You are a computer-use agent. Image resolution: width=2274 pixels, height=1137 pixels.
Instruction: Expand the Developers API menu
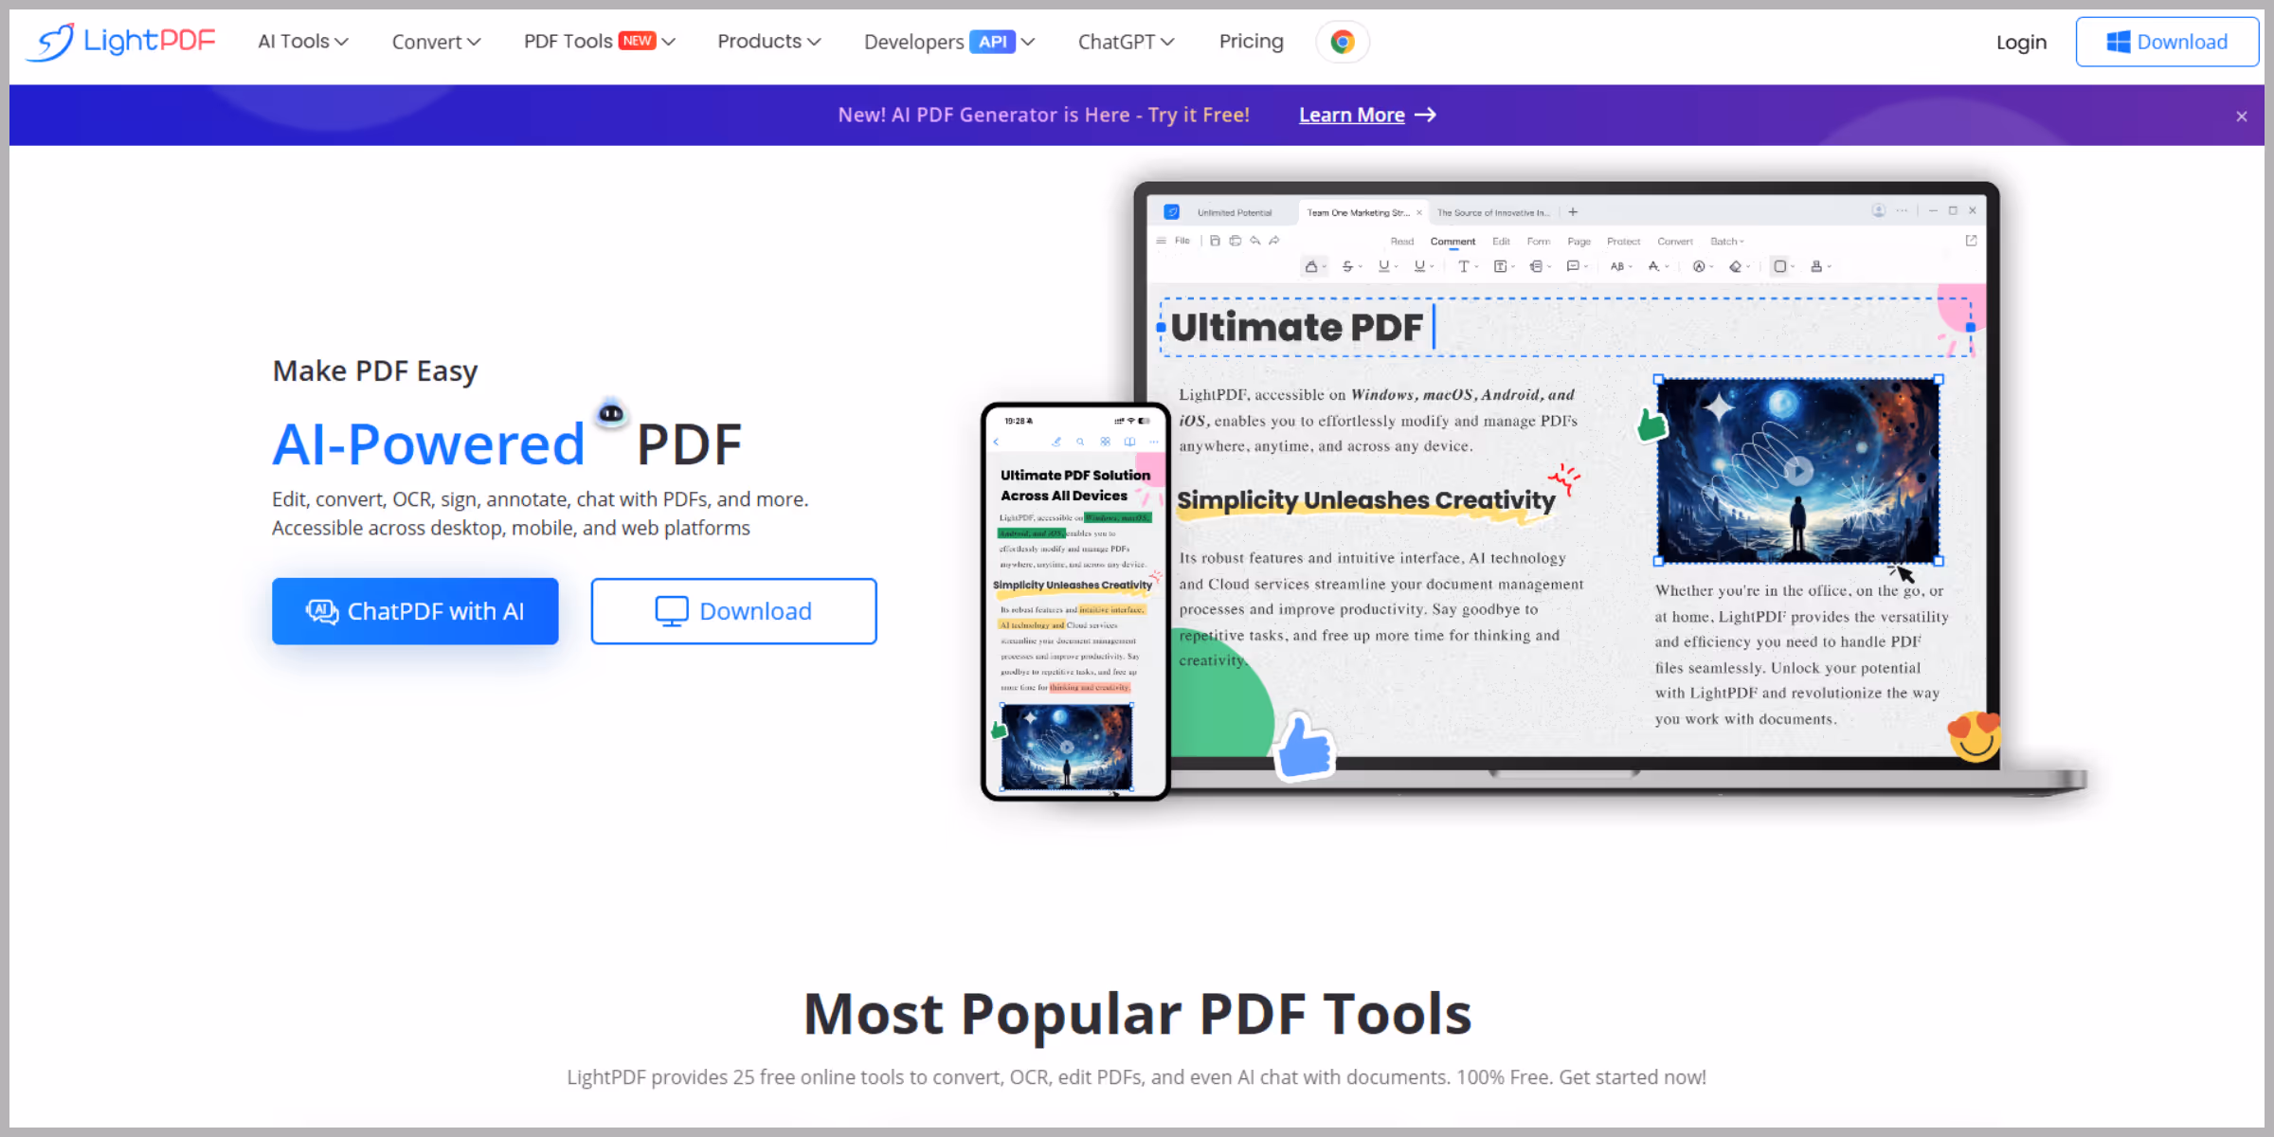(949, 42)
